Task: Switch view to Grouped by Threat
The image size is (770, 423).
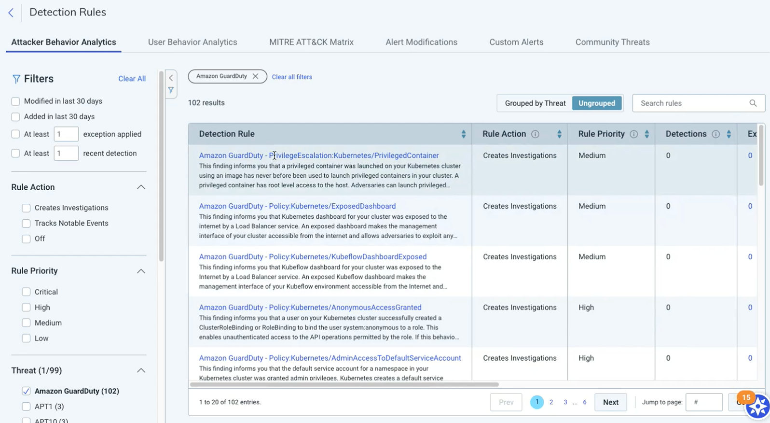Action: 535,103
